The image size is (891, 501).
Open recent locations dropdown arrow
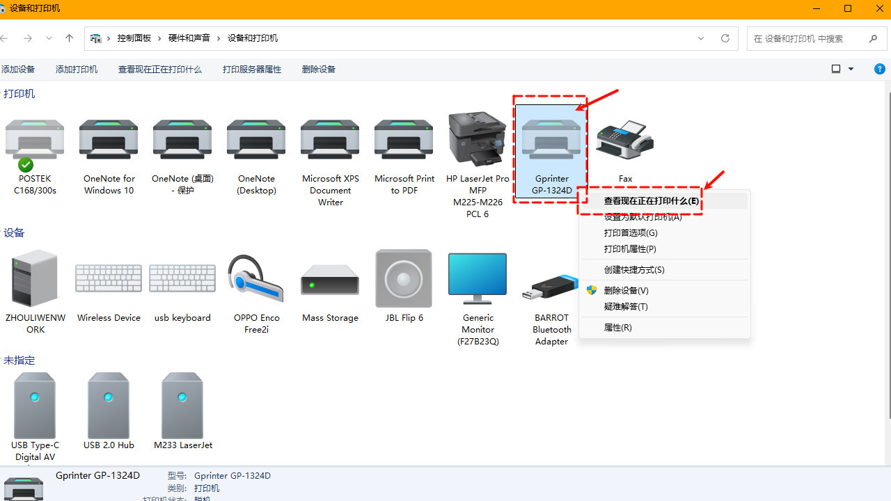(49, 38)
